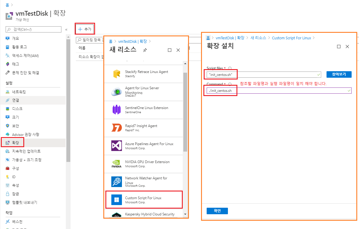This screenshot has width=359, height=229.
Task: Click the Command input field
Action: pyautogui.click(x=279, y=91)
